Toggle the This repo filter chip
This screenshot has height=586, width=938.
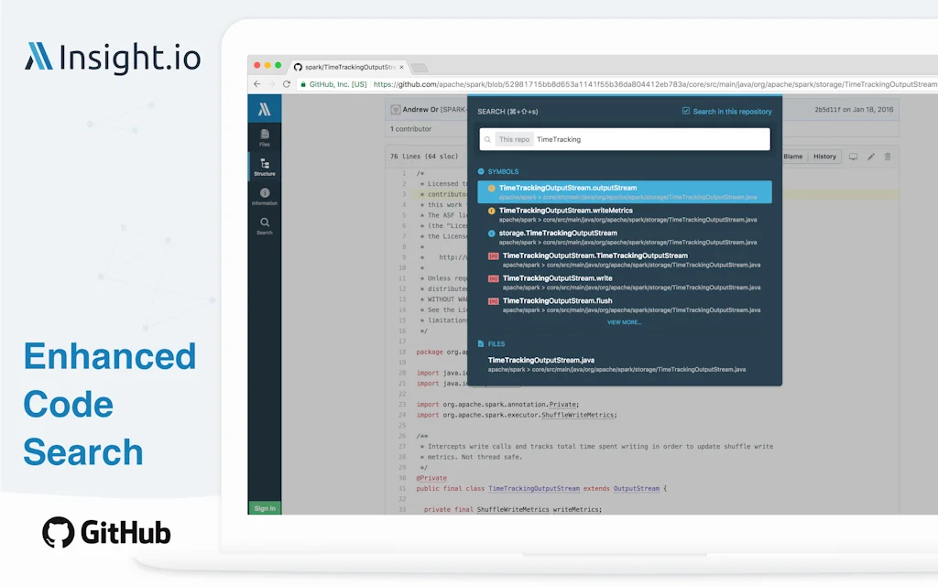click(513, 139)
